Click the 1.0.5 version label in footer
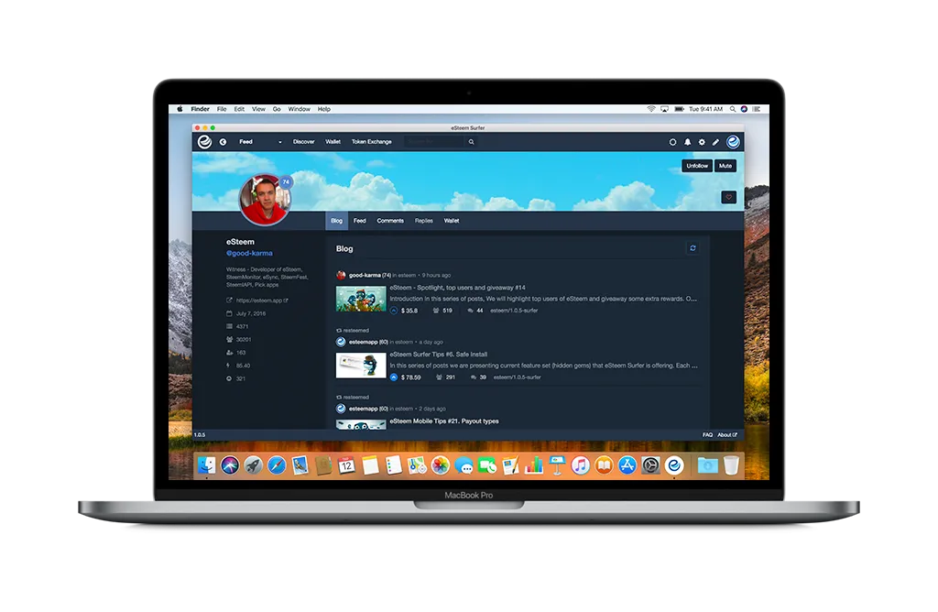 point(200,435)
